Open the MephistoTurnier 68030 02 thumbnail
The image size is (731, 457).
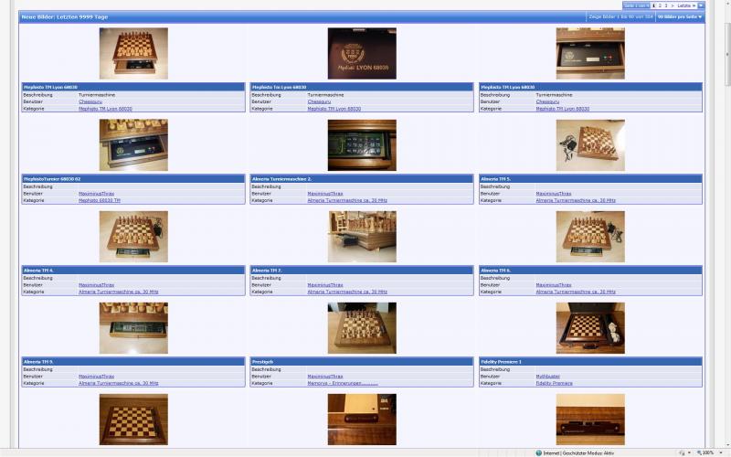tap(133, 144)
